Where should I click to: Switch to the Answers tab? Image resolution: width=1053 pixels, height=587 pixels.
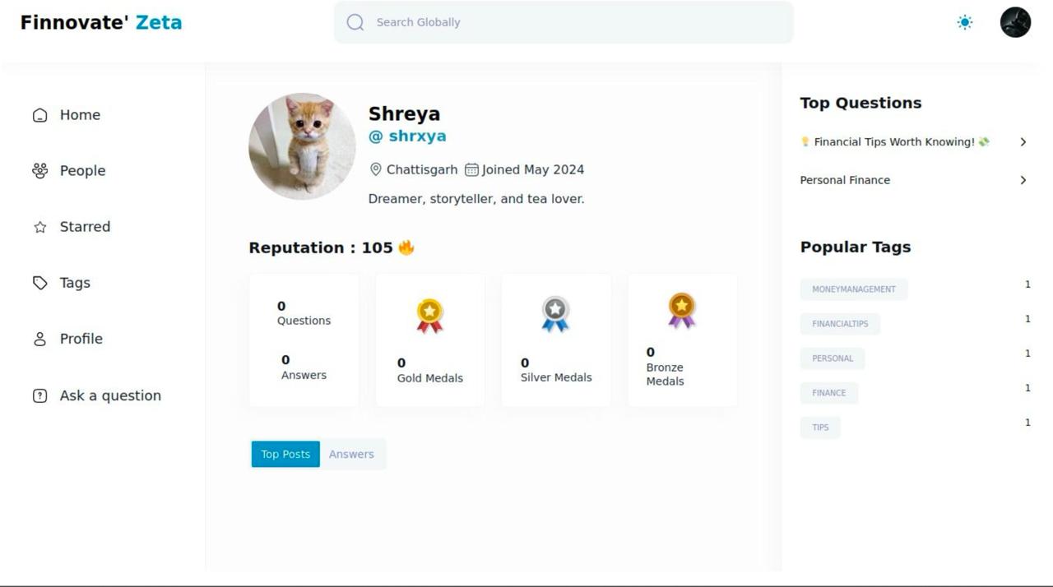pyautogui.click(x=351, y=454)
